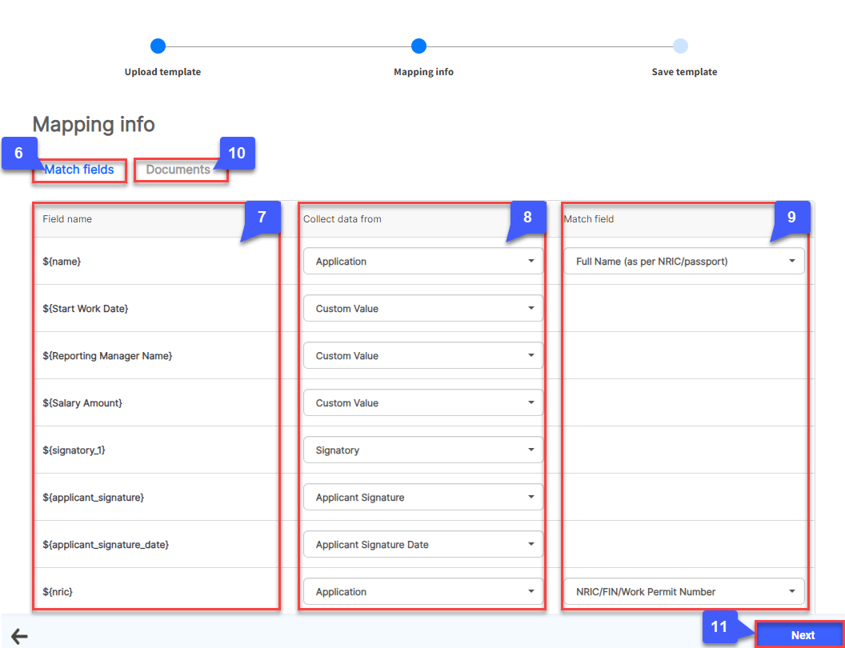Open Collect data from dropdown for ${name}
The height and width of the screenshot is (648, 845).
coord(422,262)
